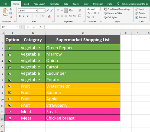Click the Wrap Text icon
This screenshot has width=150, height=132.
point(80,11)
